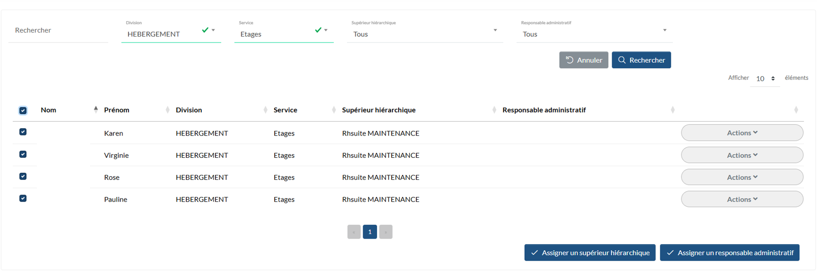Click the Annuler button
The width and height of the screenshot is (817, 280).
pos(584,60)
